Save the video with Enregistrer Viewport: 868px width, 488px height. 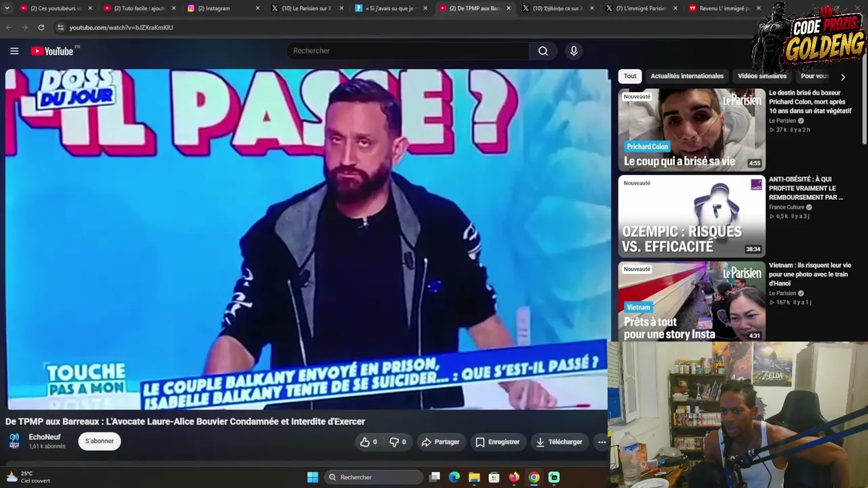tap(498, 442)
